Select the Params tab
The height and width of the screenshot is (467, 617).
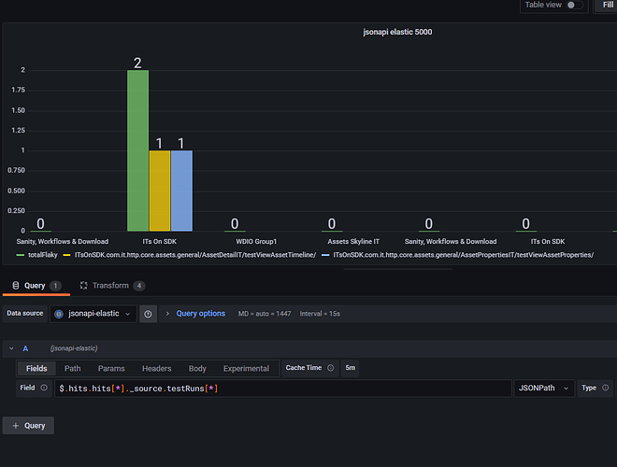point(111,369)
